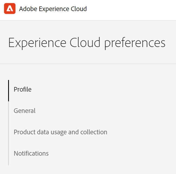
Task: Click the black active indicator beside Profile
Action: [x=9, y=91]
